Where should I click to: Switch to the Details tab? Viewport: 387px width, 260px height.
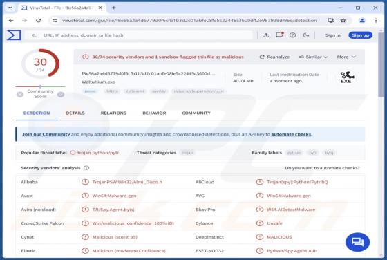[x=75, y=113]
